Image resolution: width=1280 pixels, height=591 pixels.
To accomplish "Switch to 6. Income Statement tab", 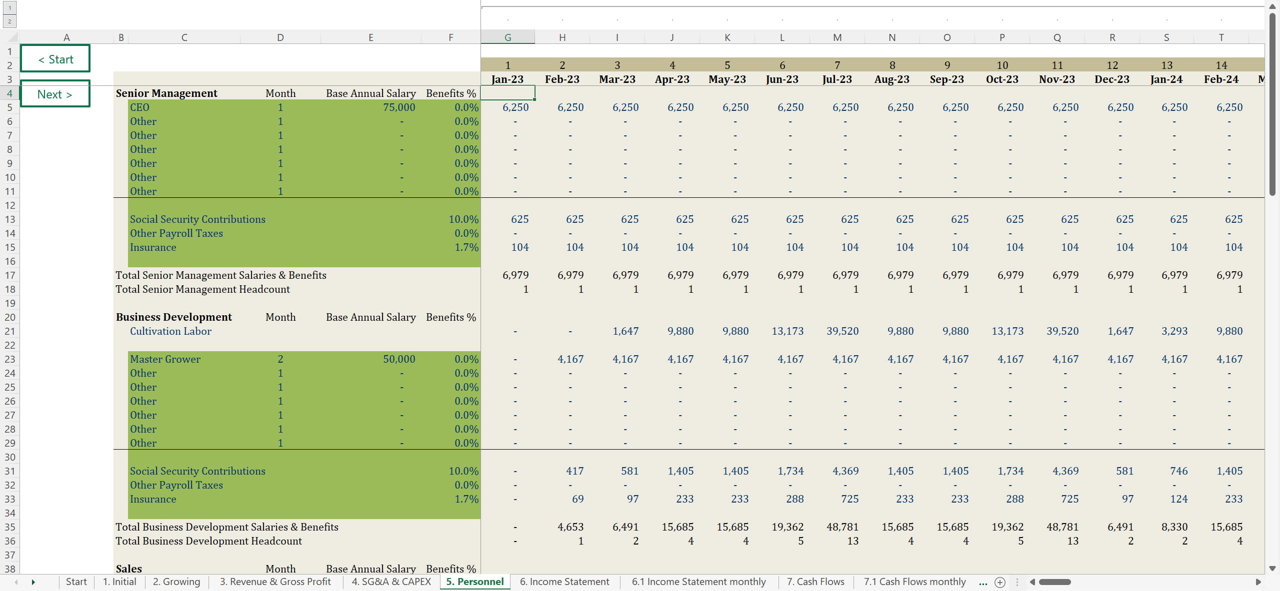I will pos(564,582).
